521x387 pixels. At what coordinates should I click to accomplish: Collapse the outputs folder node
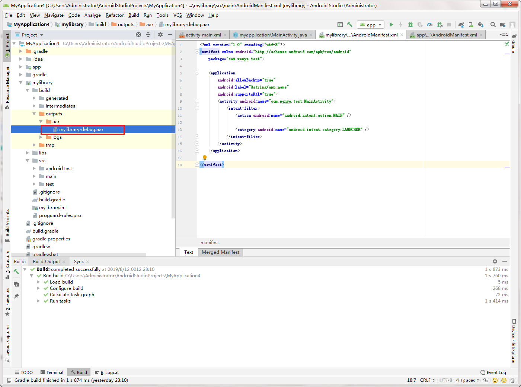coord(34,114)
